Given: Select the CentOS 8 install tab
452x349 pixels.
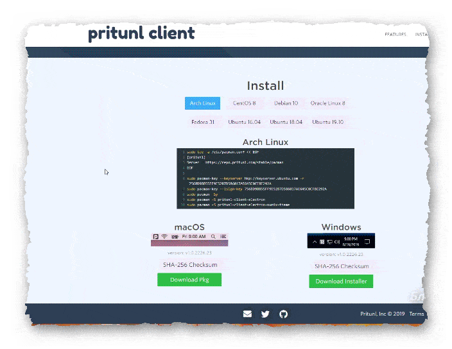Looking at the screenshot, I should 244,103.
